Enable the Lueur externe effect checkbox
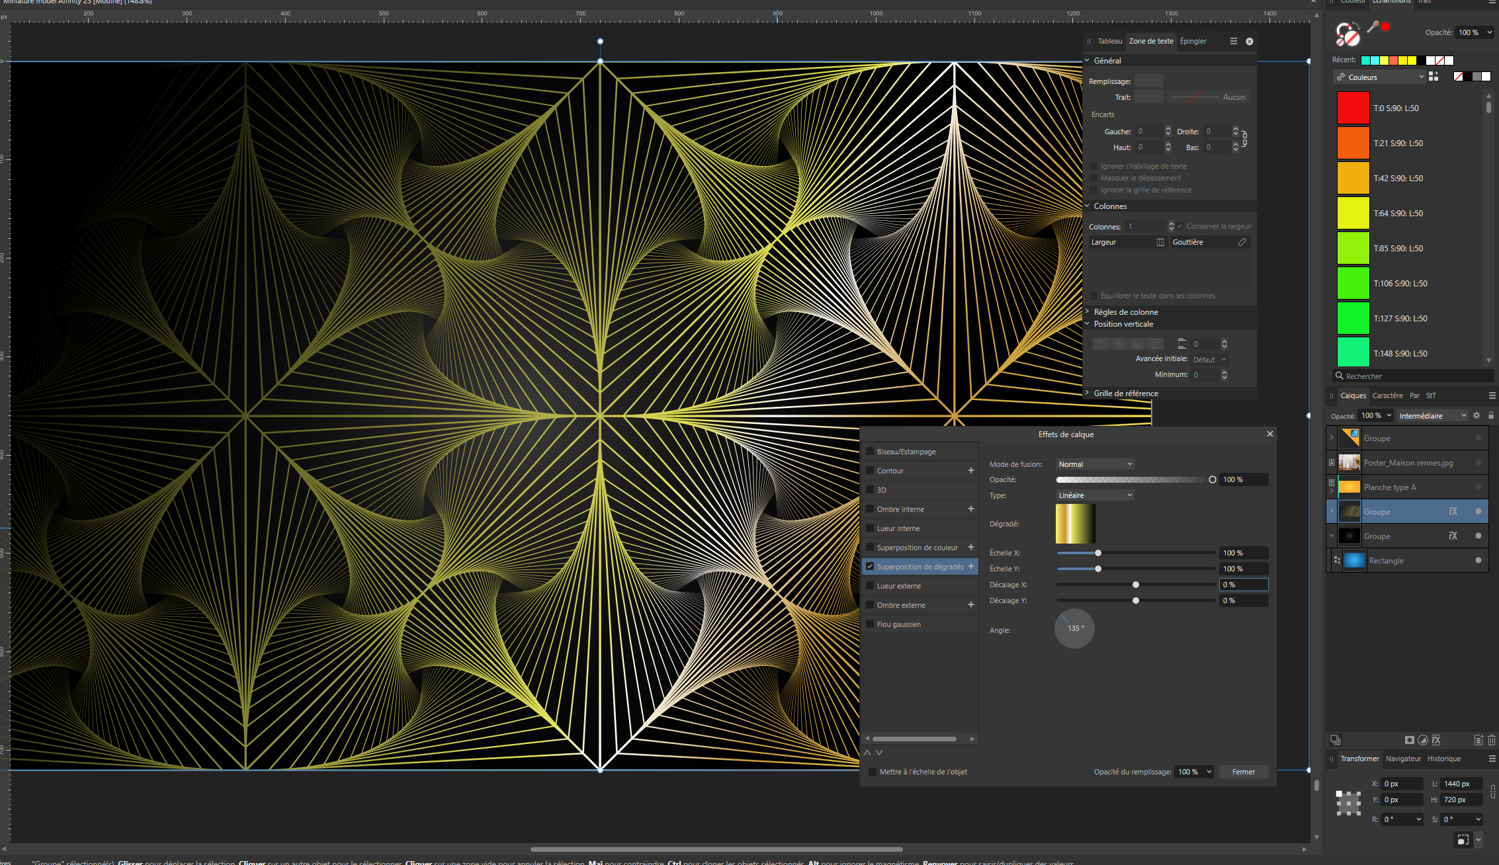The width and height of the screenshot is (1499, 865). coord(871,586)
